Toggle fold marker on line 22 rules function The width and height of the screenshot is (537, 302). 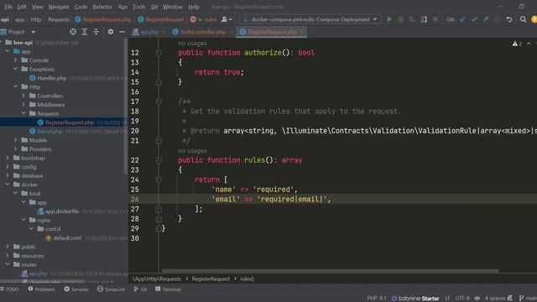point(159,160)
